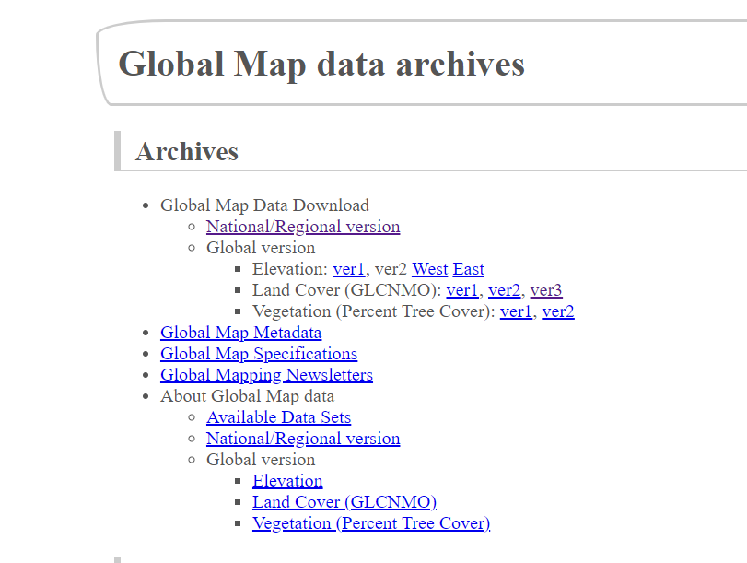
Task: Open Available Data Sets
Action: [x=279, y=417]
